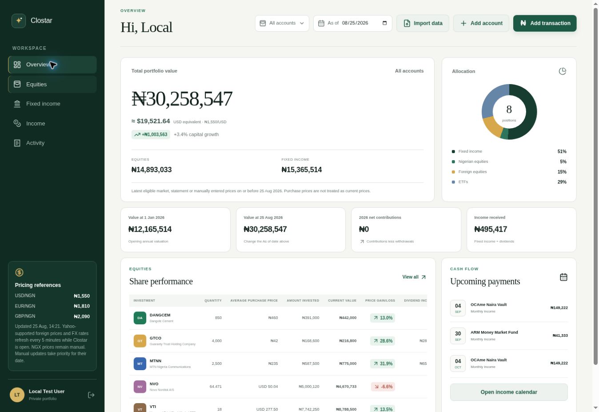Open the Overview workspace page
Image resolution: width=599 pixels, height=412 pixels.
point(52,65)
